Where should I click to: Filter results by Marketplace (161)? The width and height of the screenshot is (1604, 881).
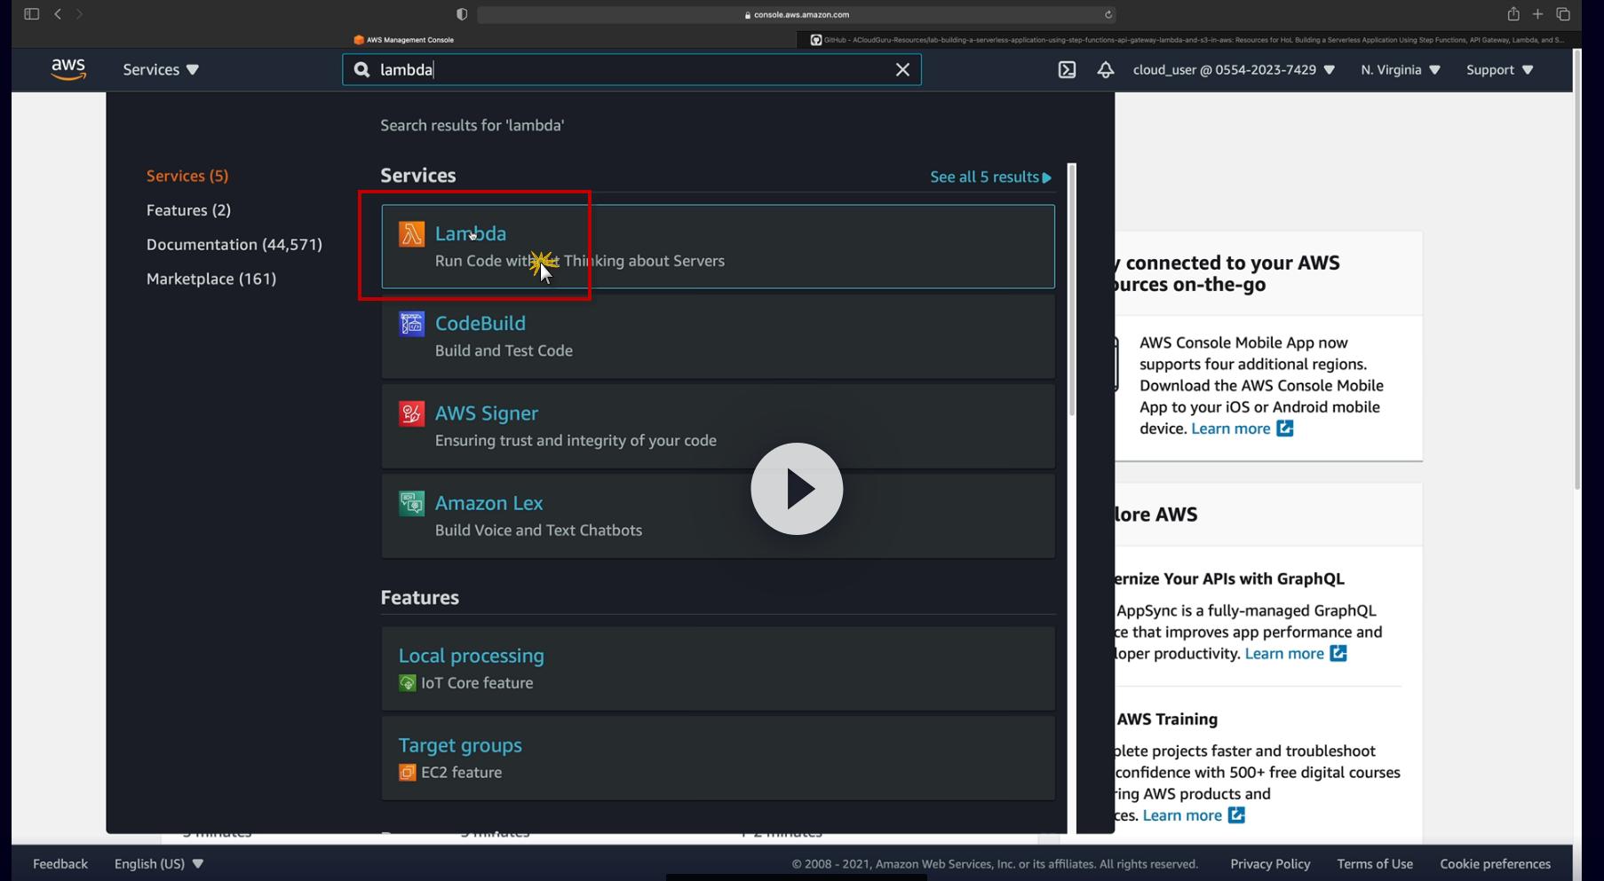click(211, 279)
